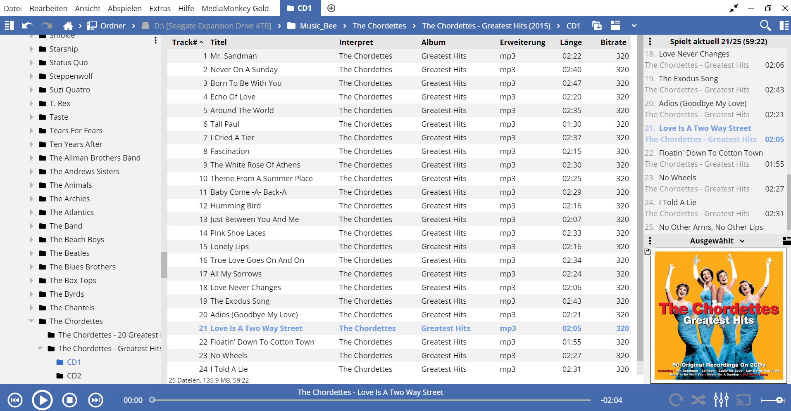Adjust the volume slider
This screenshot has width=791, height=411.
772,400
